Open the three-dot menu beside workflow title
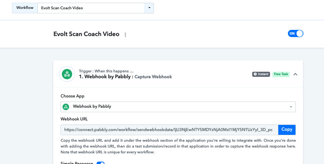This screenshot has width=324, height=164. [125, 35]
